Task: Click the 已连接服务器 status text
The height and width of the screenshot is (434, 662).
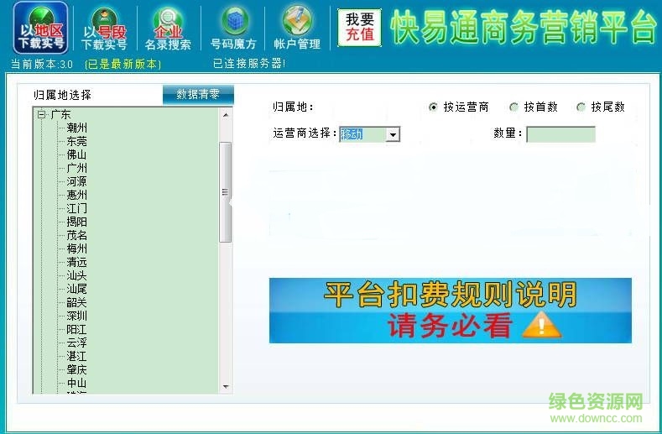Action: [249, 64]
